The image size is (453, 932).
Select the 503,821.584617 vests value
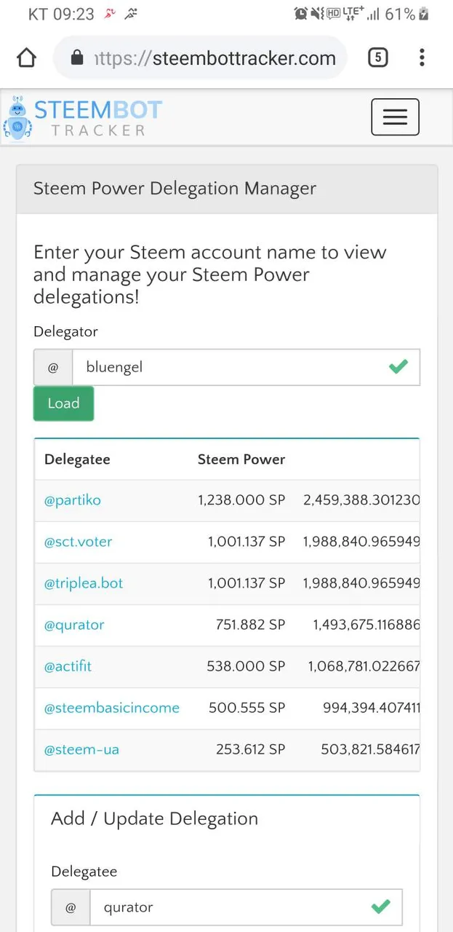pos(370,749)
